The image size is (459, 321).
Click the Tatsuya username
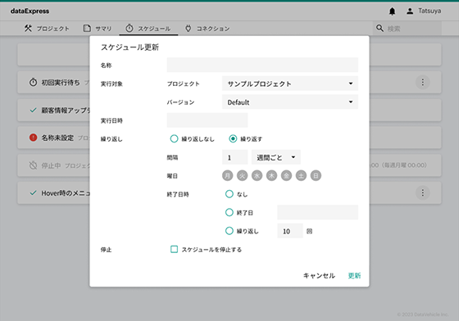click(x=429, y=11)
